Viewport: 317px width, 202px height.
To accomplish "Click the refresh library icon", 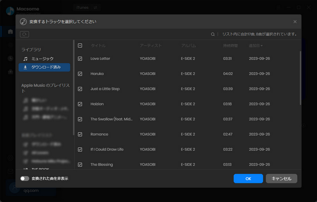I will (25, 34).
